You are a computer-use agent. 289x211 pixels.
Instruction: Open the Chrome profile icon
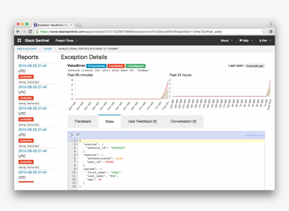pyautogui.click(x=271, y=24)
